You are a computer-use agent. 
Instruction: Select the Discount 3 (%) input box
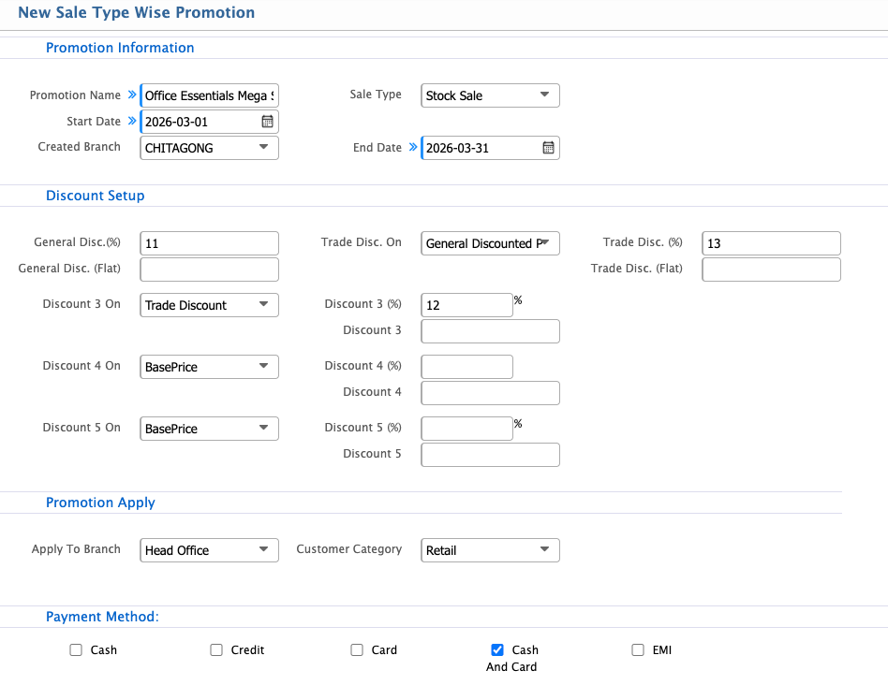pyautogui.click(x=466, y=305)
